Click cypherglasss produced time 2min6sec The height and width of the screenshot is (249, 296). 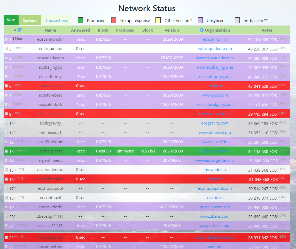(125, 151)
